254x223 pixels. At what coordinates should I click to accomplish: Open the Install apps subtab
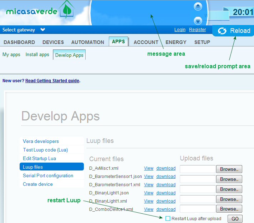coord(37,55)
